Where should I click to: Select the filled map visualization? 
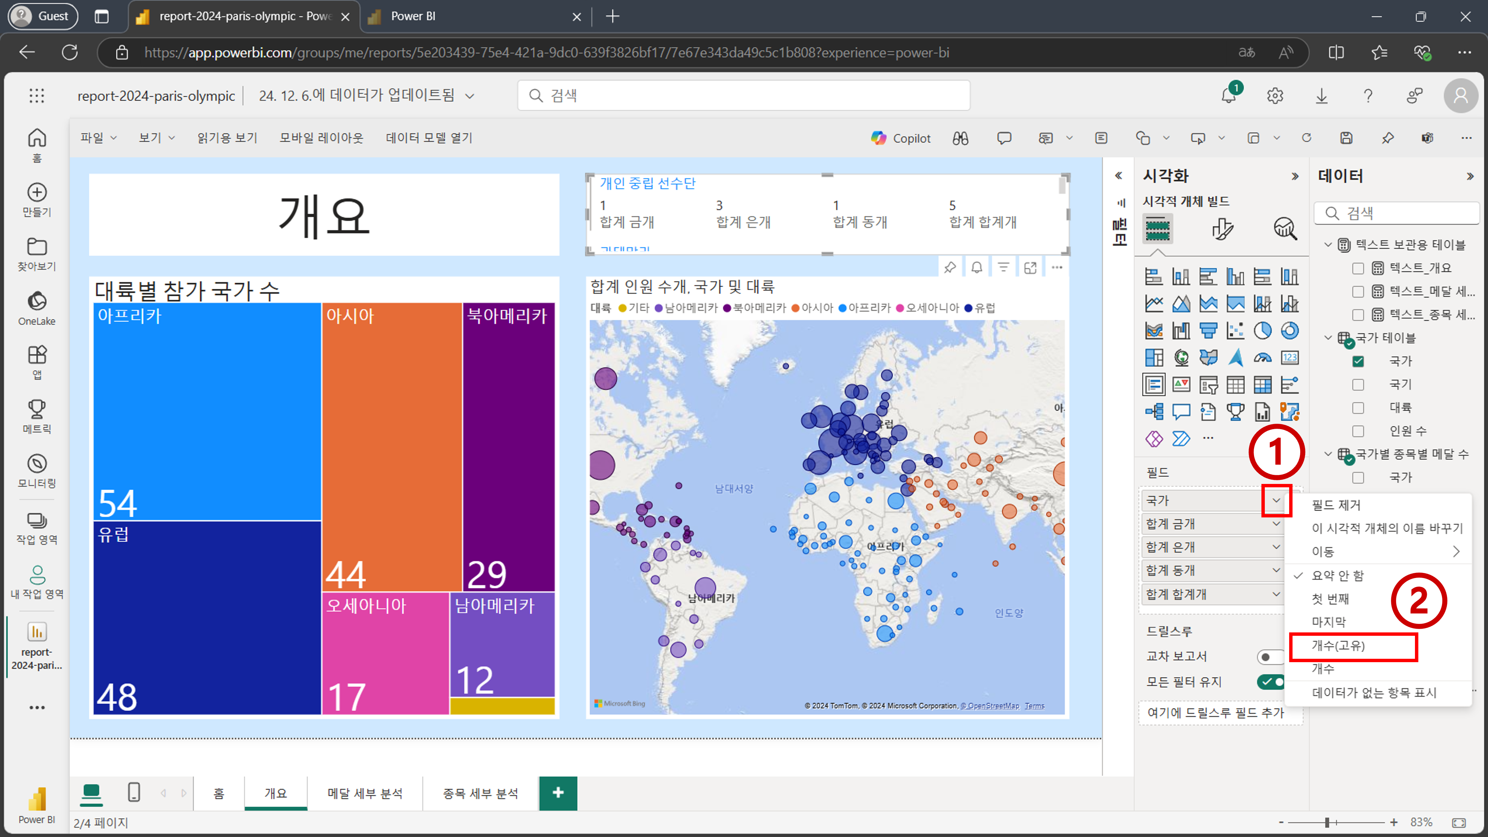(x=1208, y=357)
